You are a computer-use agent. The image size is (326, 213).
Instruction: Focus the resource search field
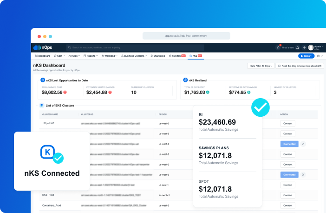coord(135,47)
